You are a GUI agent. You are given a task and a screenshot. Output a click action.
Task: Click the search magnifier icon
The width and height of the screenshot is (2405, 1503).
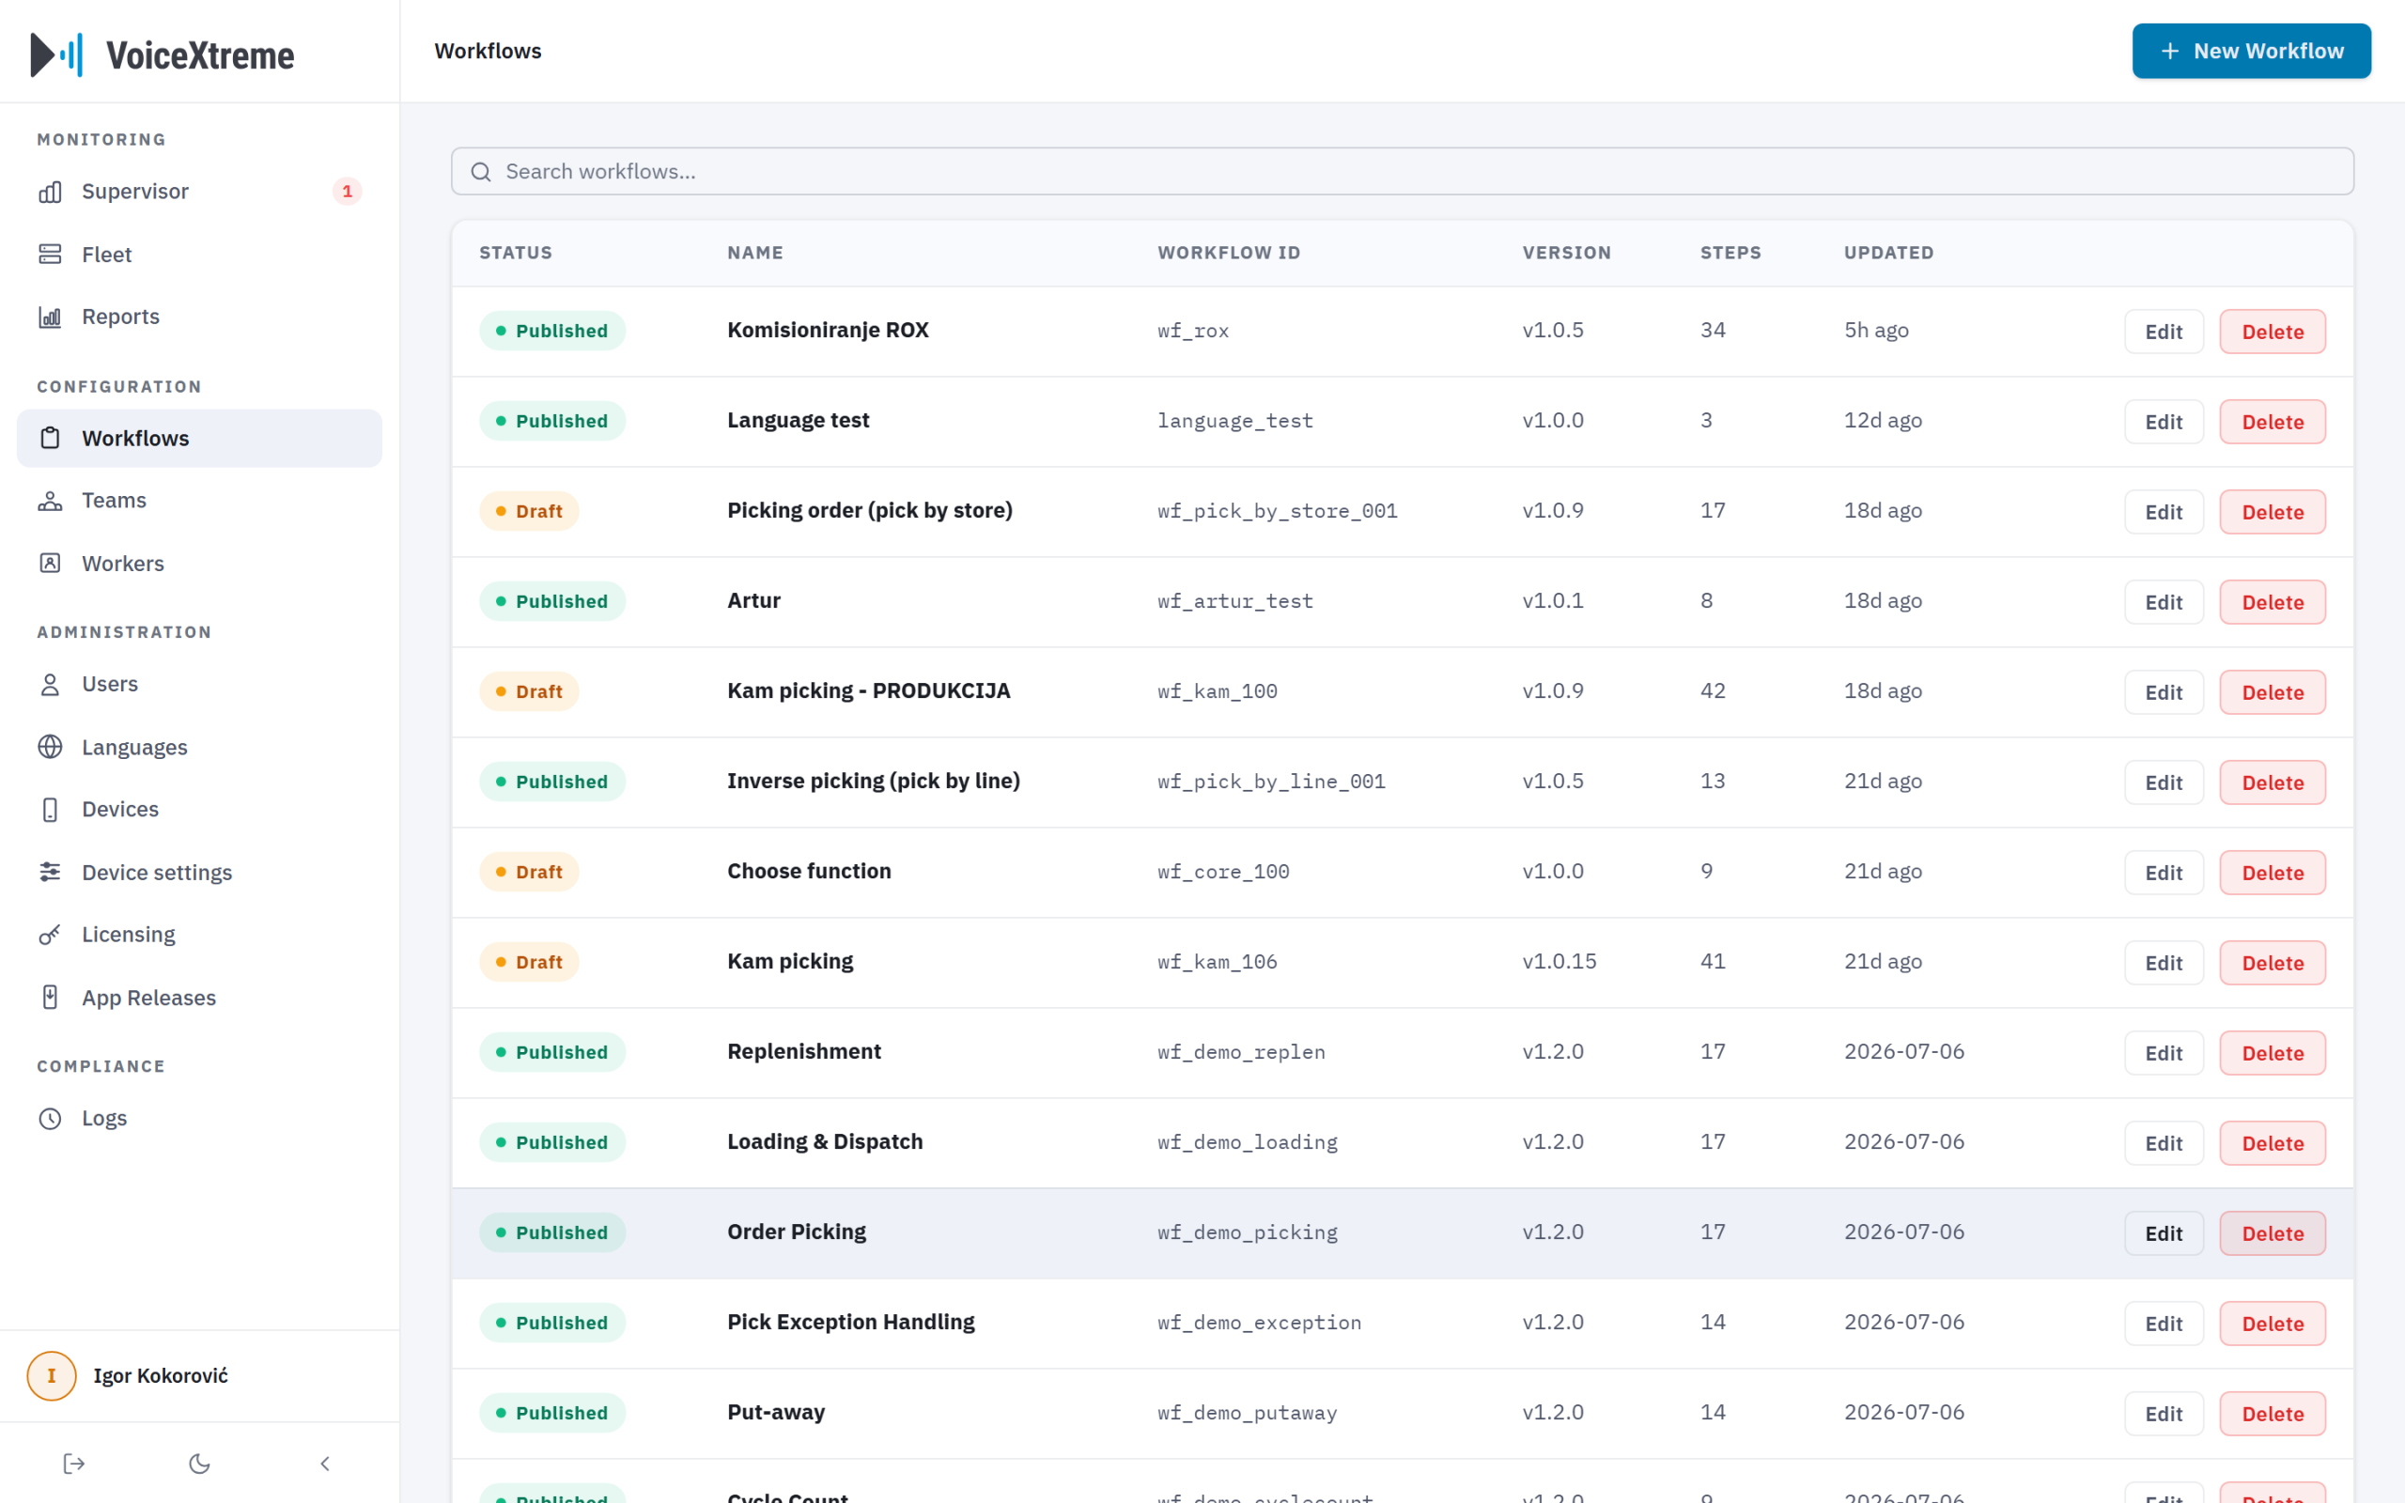(x=481, y=172)
